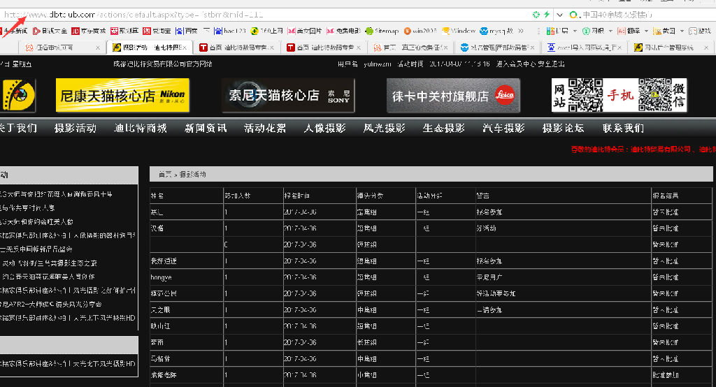Close the active 摄影活动 tab
The image size is (716, 387).
pos(185,48)
